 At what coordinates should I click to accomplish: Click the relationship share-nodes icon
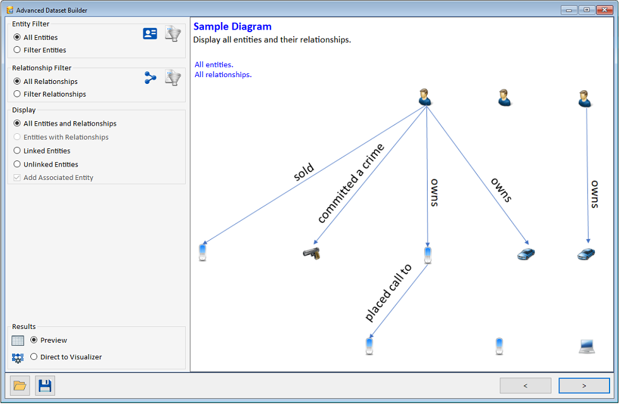tap(150, 78)
